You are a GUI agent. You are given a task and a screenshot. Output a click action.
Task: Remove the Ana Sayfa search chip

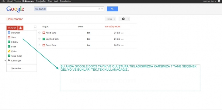(x=45, y=9)
